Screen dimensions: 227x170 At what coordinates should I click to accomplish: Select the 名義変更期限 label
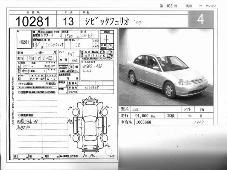click(65, 75)
